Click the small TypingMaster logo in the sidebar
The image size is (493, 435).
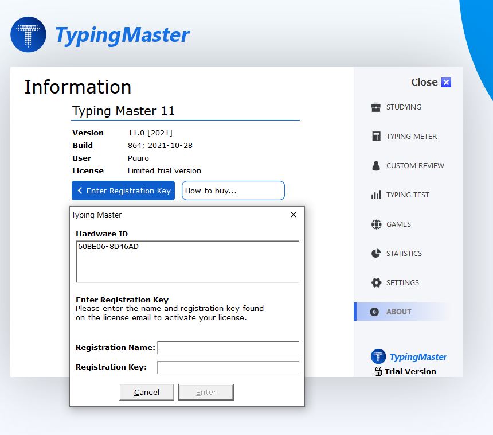coord(378,356)
